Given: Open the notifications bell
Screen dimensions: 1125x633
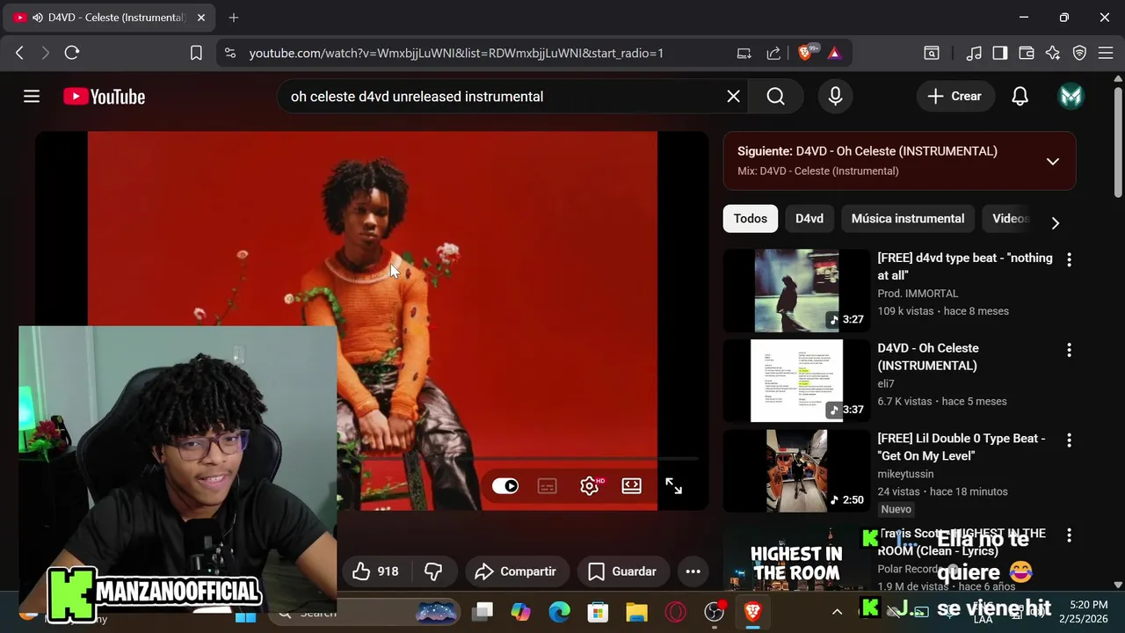Looking at the screenshot, I should (1020, 97).
